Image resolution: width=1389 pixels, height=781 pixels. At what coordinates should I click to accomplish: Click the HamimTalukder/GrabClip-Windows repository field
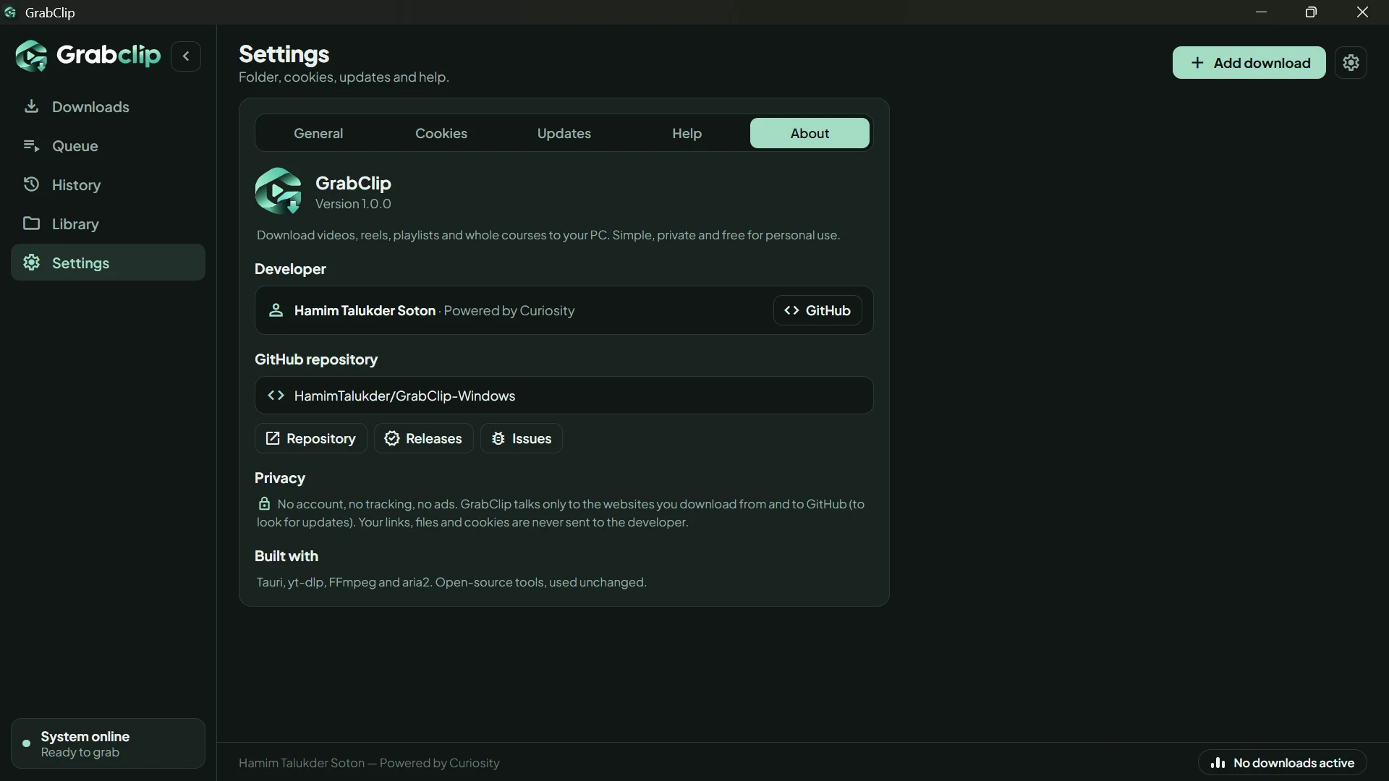coord(564,396)
